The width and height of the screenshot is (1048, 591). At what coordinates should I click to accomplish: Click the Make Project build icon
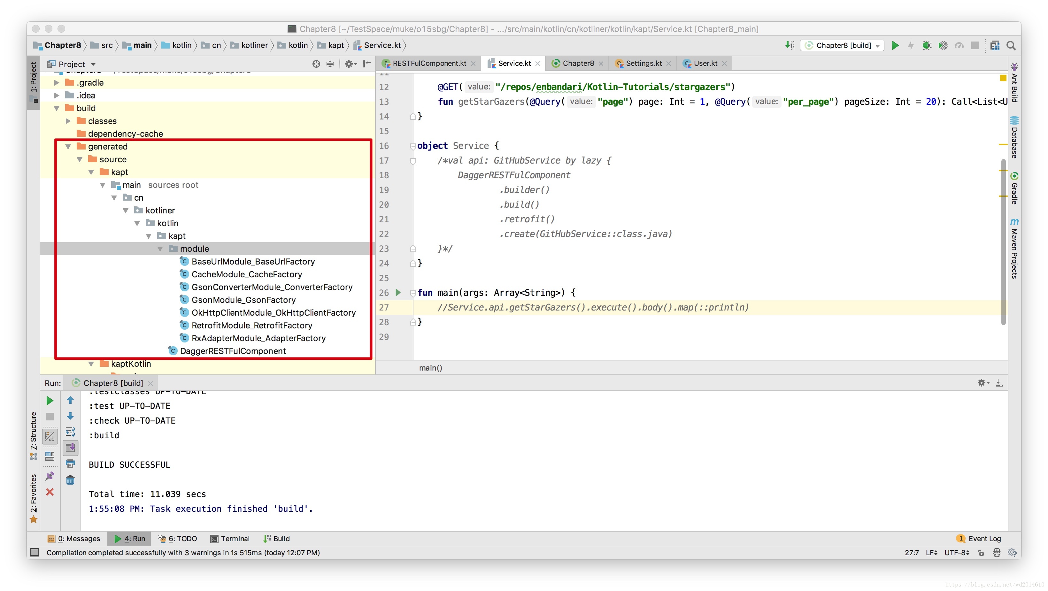click(790, 46)
